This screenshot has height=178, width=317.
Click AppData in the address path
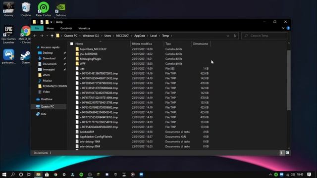click(140, 36)
